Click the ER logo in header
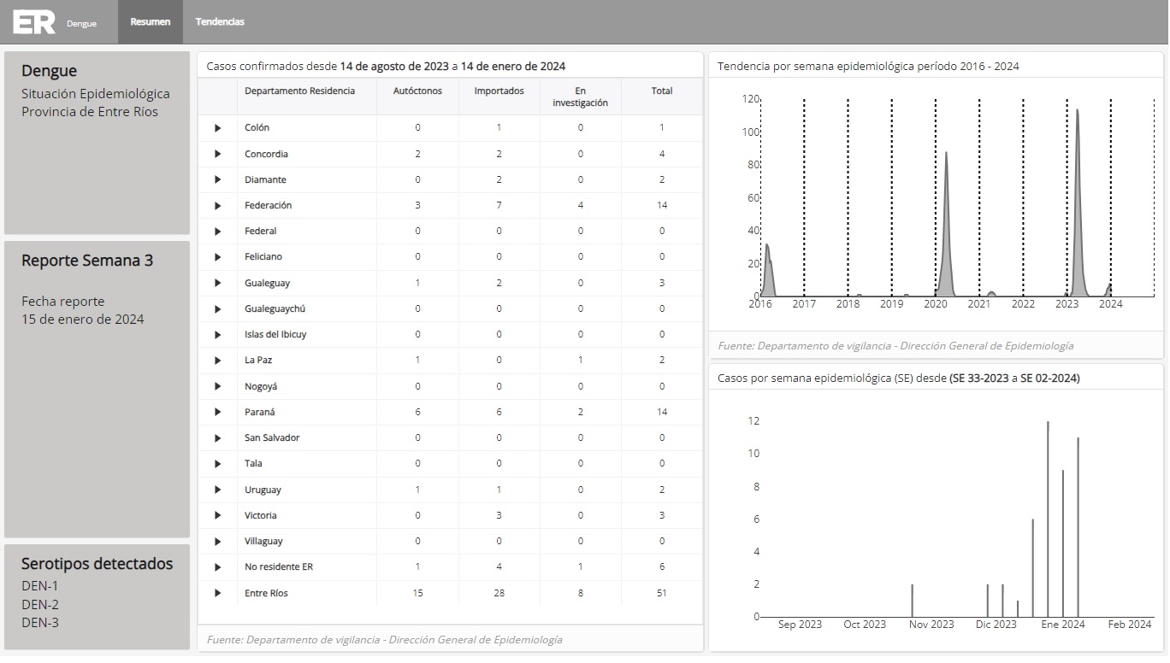This screenshot has width=1170, height=663. click(x=34, y=22)
